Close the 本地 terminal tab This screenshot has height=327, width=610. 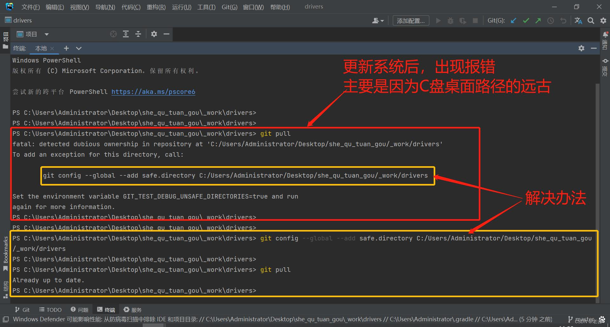(x=52, y=49)
